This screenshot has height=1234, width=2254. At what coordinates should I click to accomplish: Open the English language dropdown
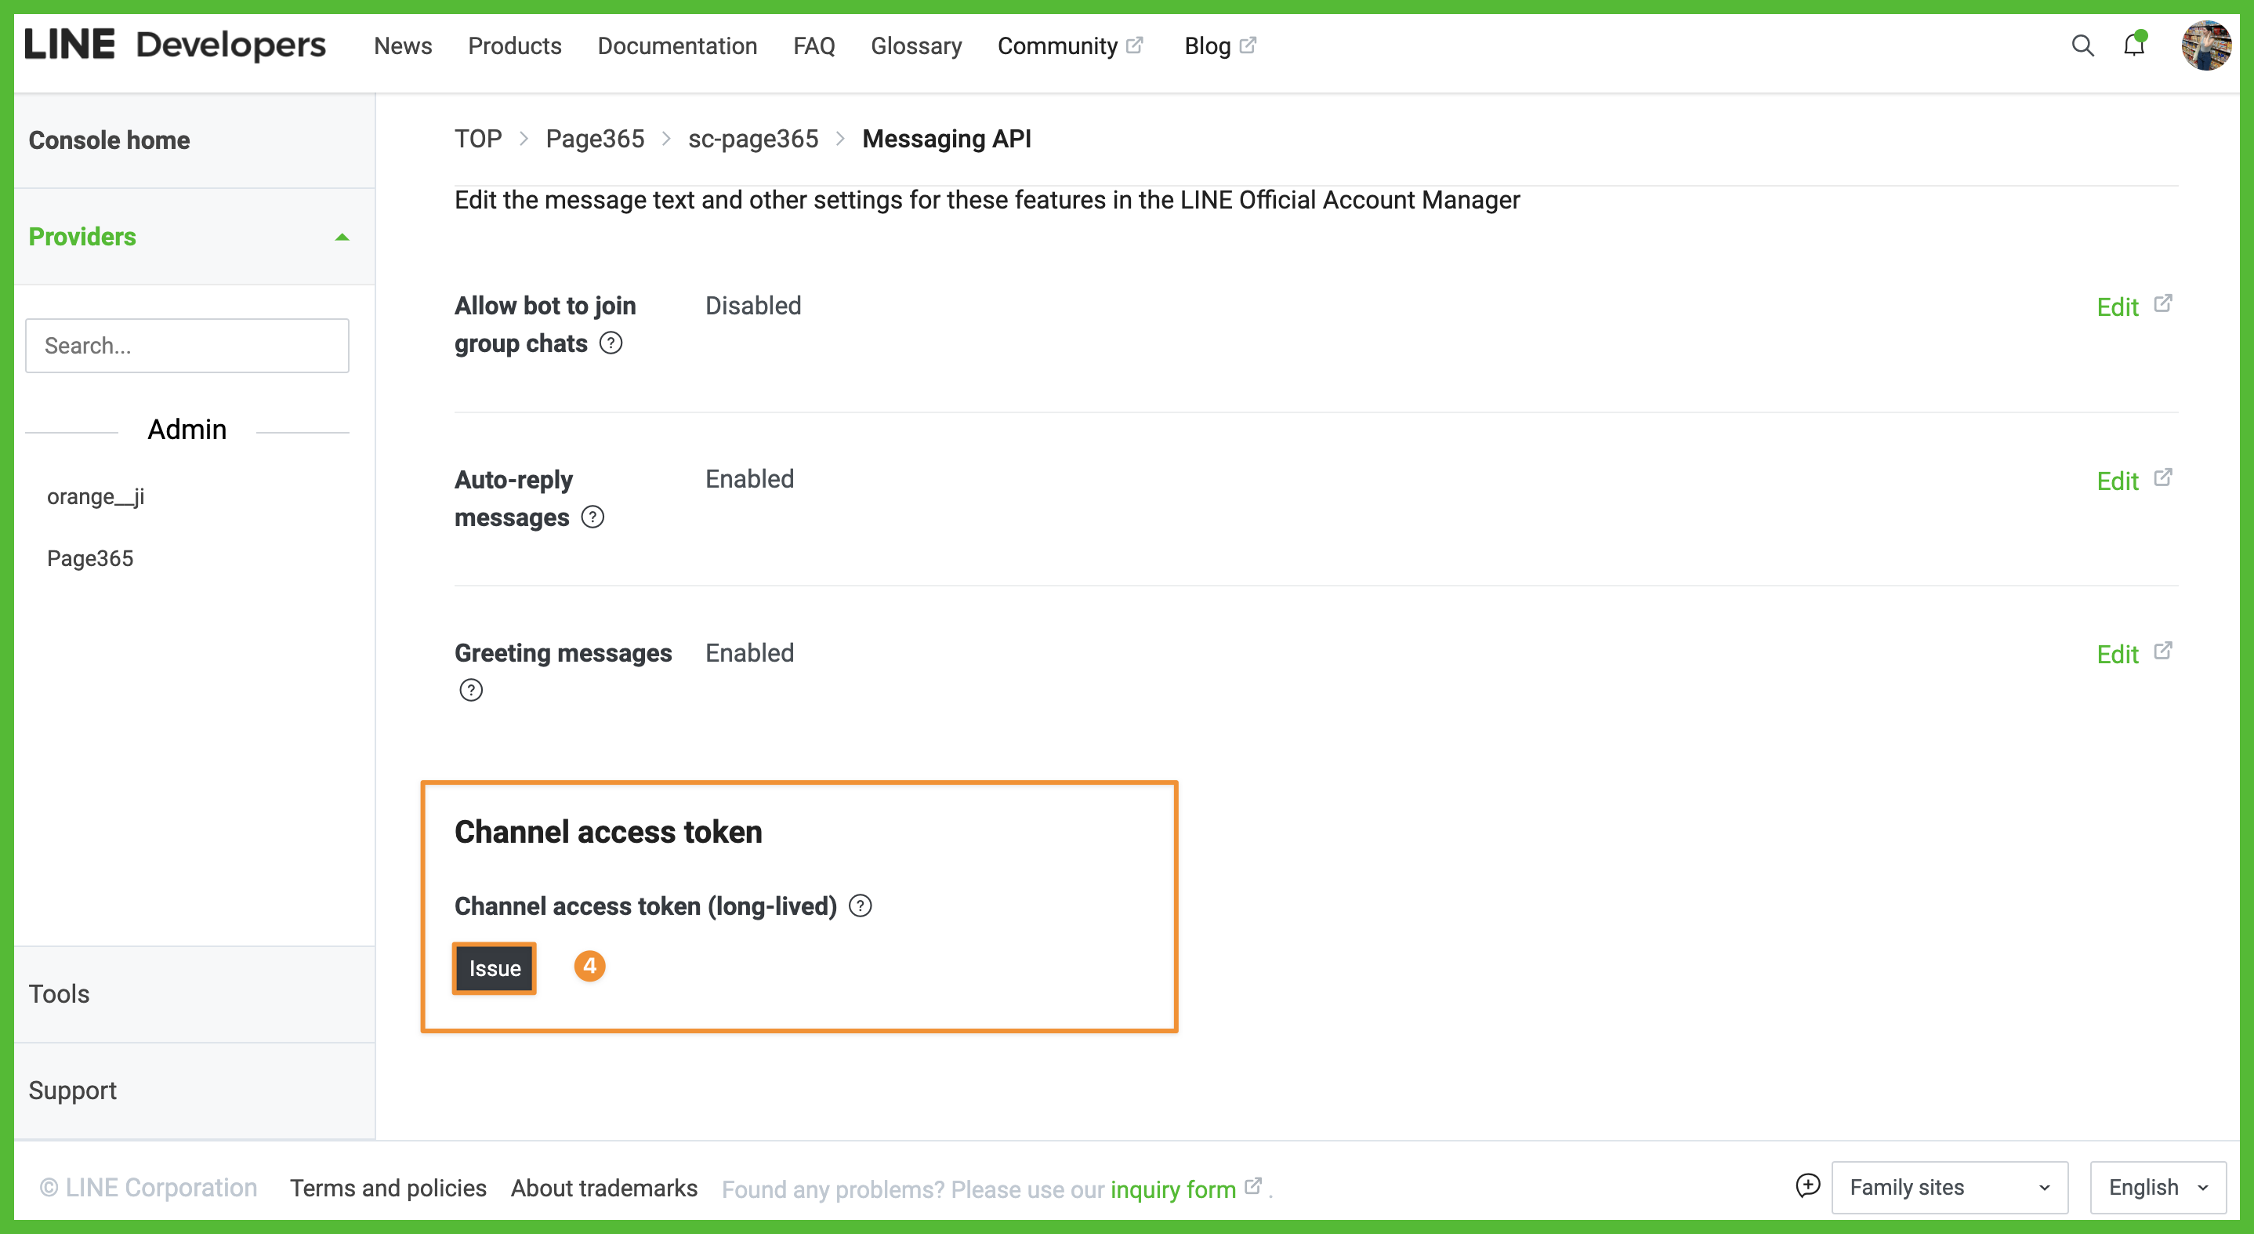(2158, 1188)
